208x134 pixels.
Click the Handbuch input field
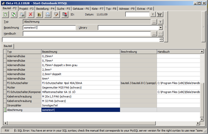pyautogui.click(x=86, y=34)
